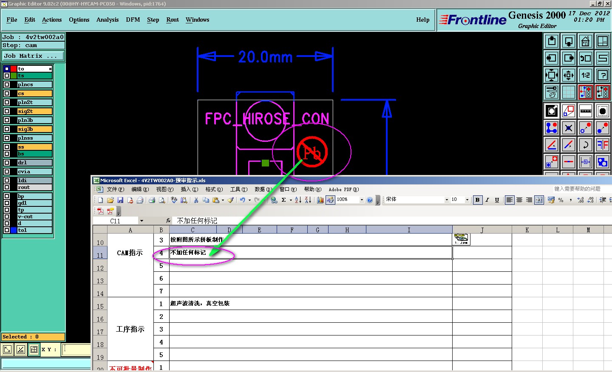Toggle visibility box for layer v-cut
The image size is (612, 372).
point(7,217)
